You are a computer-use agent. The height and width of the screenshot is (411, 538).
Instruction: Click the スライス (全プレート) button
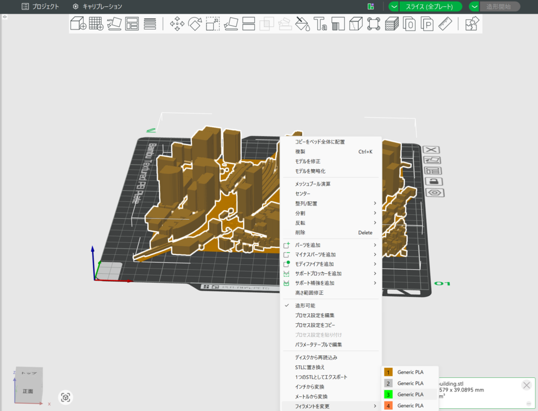(430, 7)
